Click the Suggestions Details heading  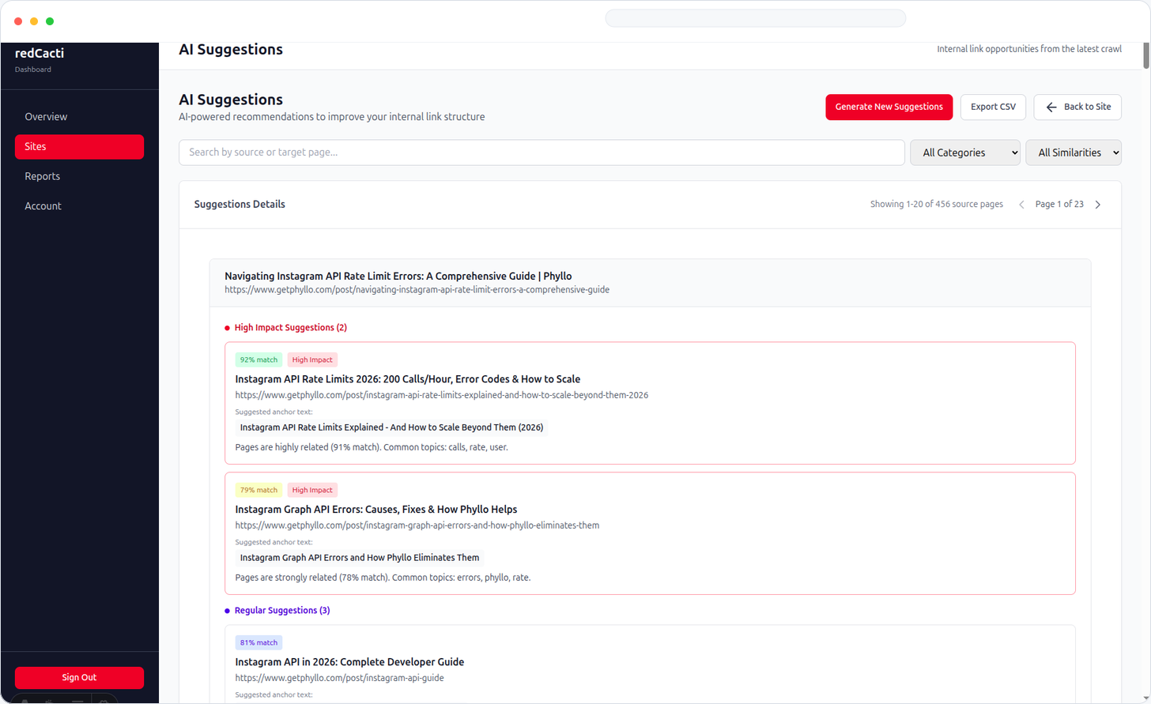point(240,205)
